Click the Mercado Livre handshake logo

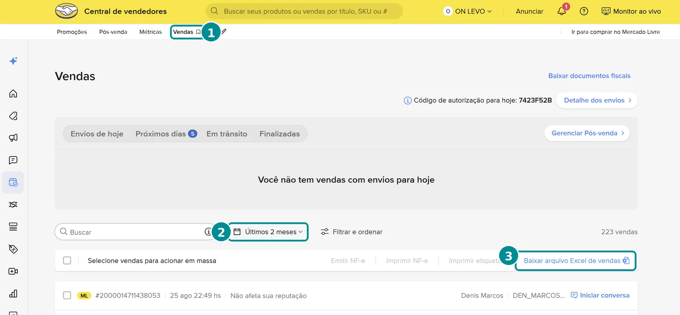(66, 11)
